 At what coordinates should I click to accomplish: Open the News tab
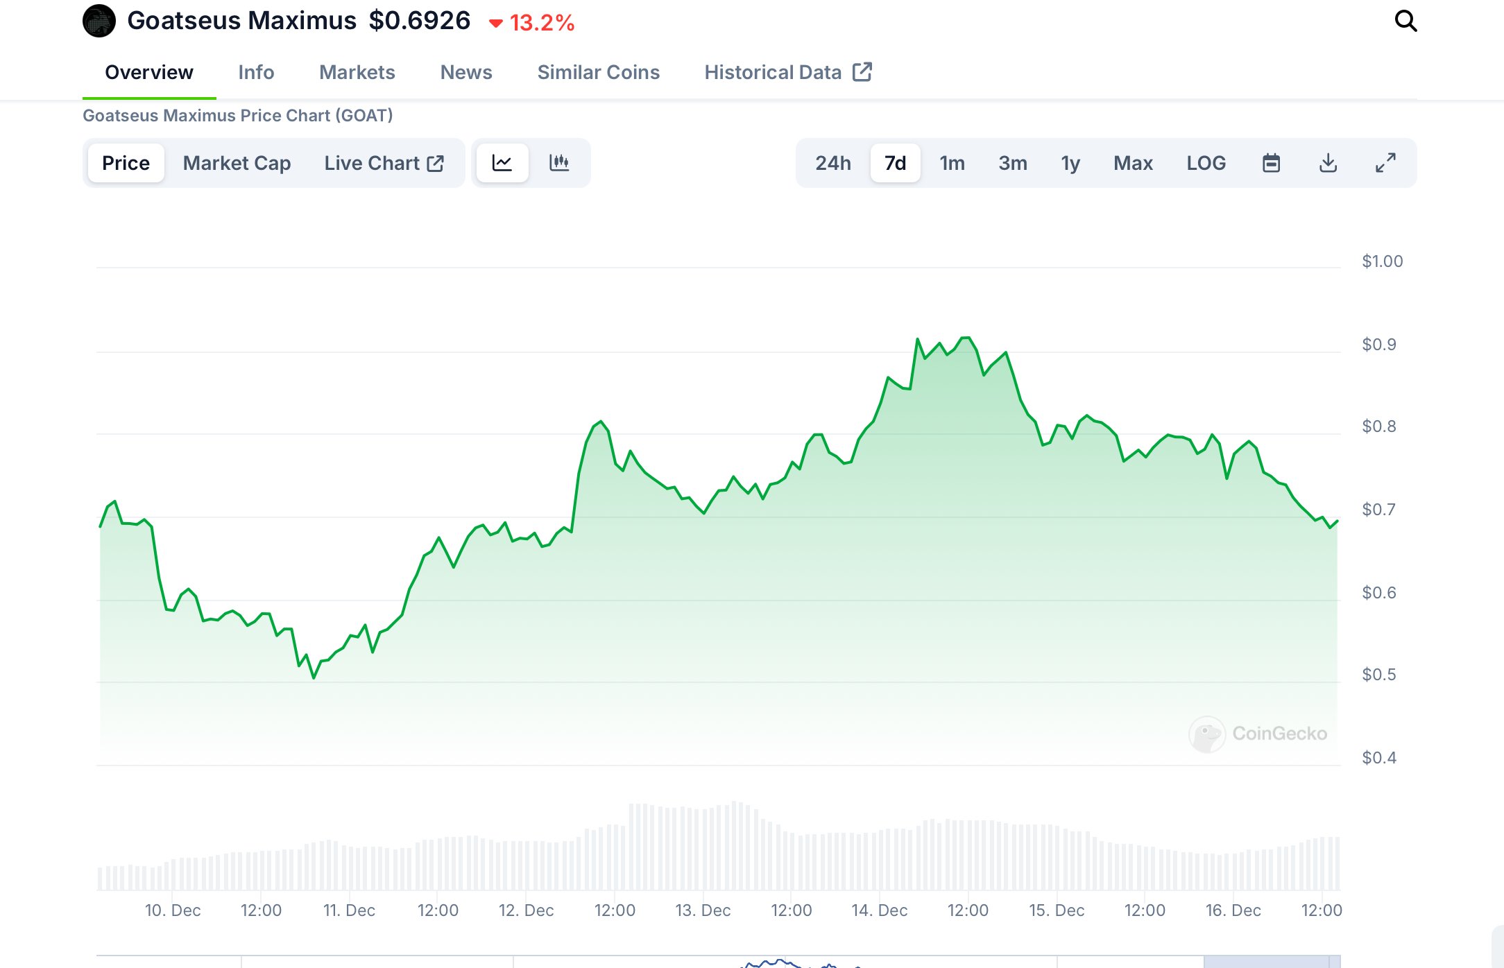pyautogui.click(x=465, y=72)
